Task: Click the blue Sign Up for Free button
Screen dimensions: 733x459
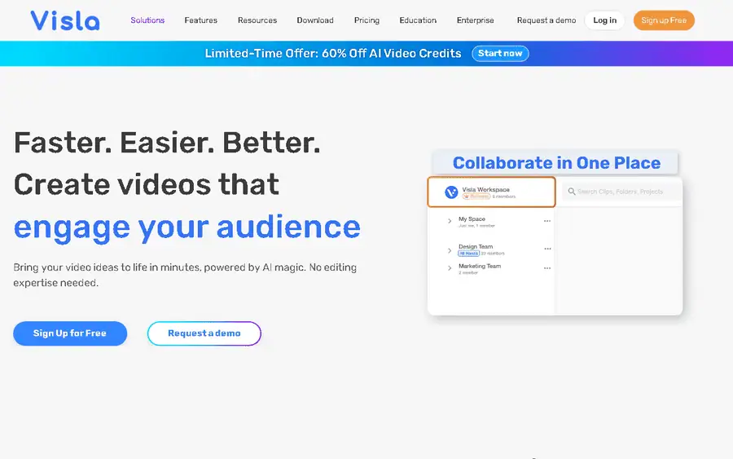Action: (70, 333)
